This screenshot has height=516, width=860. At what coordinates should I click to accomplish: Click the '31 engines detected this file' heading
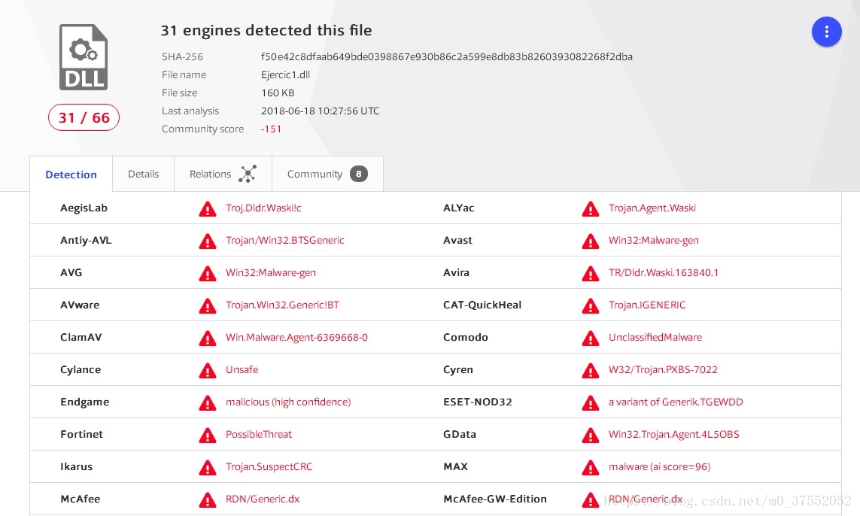pos(266,30)
